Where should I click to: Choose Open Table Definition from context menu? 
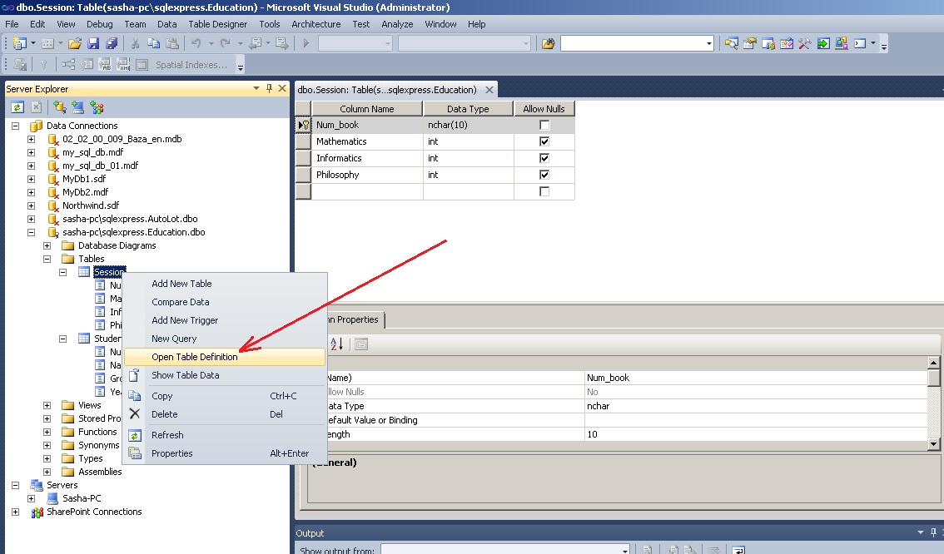pyautogui.click(x=224, y=357)
